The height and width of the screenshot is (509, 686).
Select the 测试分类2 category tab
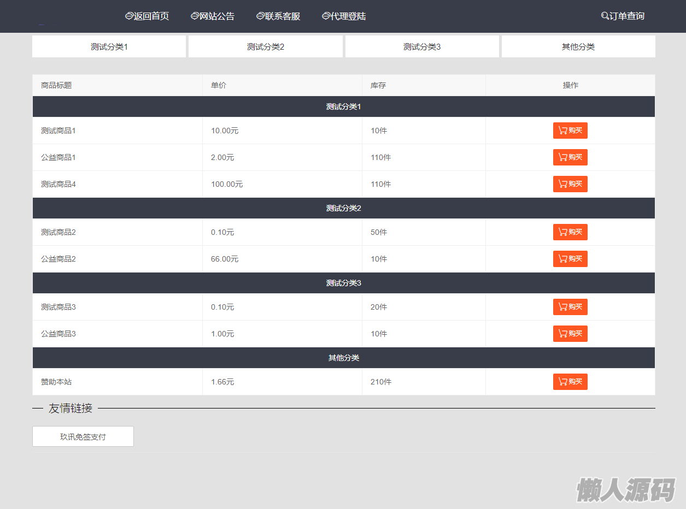coord(266,46)
